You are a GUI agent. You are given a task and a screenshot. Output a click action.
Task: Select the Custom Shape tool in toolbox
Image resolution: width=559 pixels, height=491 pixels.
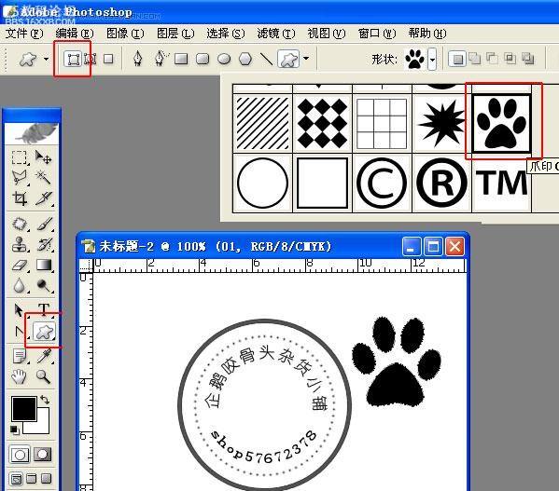click(x=44, y=332)
